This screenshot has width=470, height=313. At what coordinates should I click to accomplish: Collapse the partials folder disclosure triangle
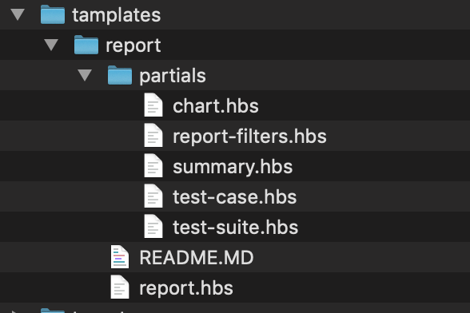pos(85,75)
